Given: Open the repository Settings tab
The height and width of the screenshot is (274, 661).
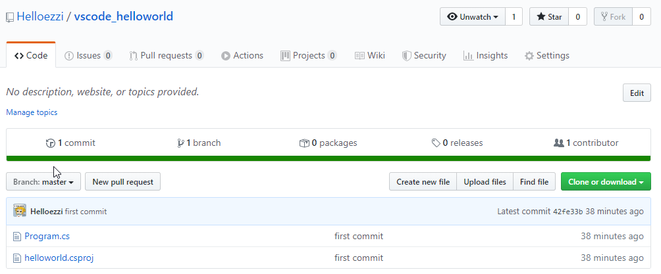Looking at the screenshot, I should 546,56.
